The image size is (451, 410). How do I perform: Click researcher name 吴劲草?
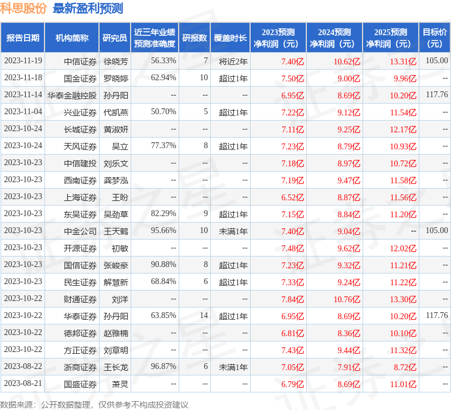click(116, 214)
